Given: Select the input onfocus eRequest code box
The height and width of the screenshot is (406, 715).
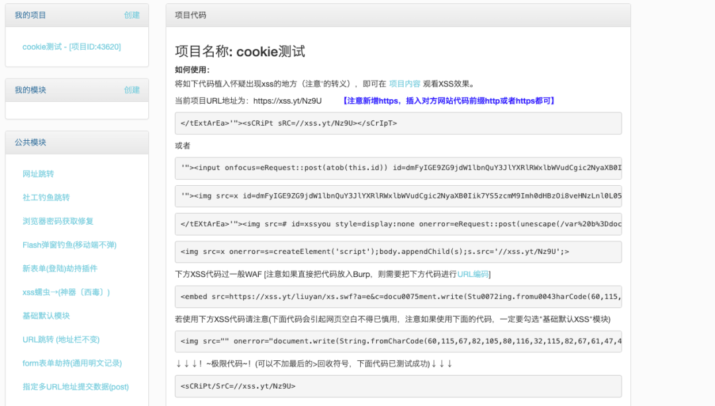Looking at the screenshot, I should coord(398,168).
